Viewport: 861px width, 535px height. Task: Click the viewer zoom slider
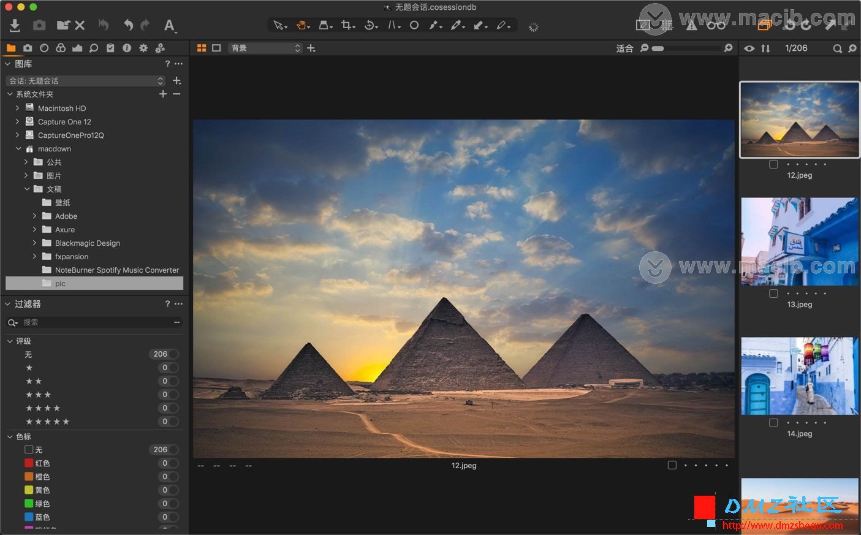687,48
